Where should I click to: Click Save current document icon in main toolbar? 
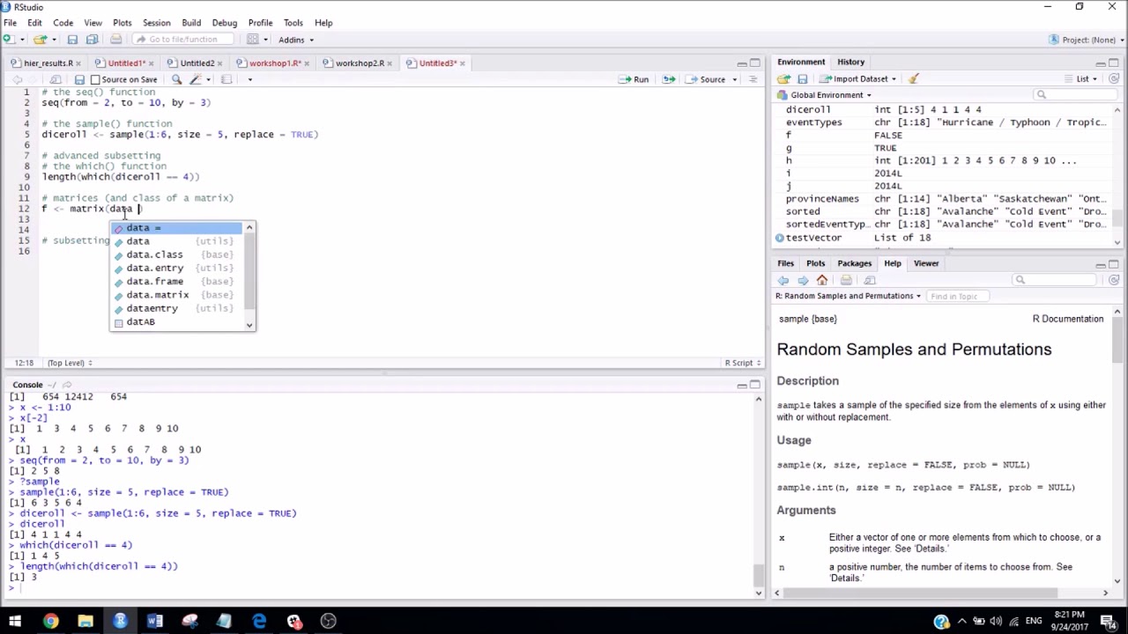click(x=72, y=40)
